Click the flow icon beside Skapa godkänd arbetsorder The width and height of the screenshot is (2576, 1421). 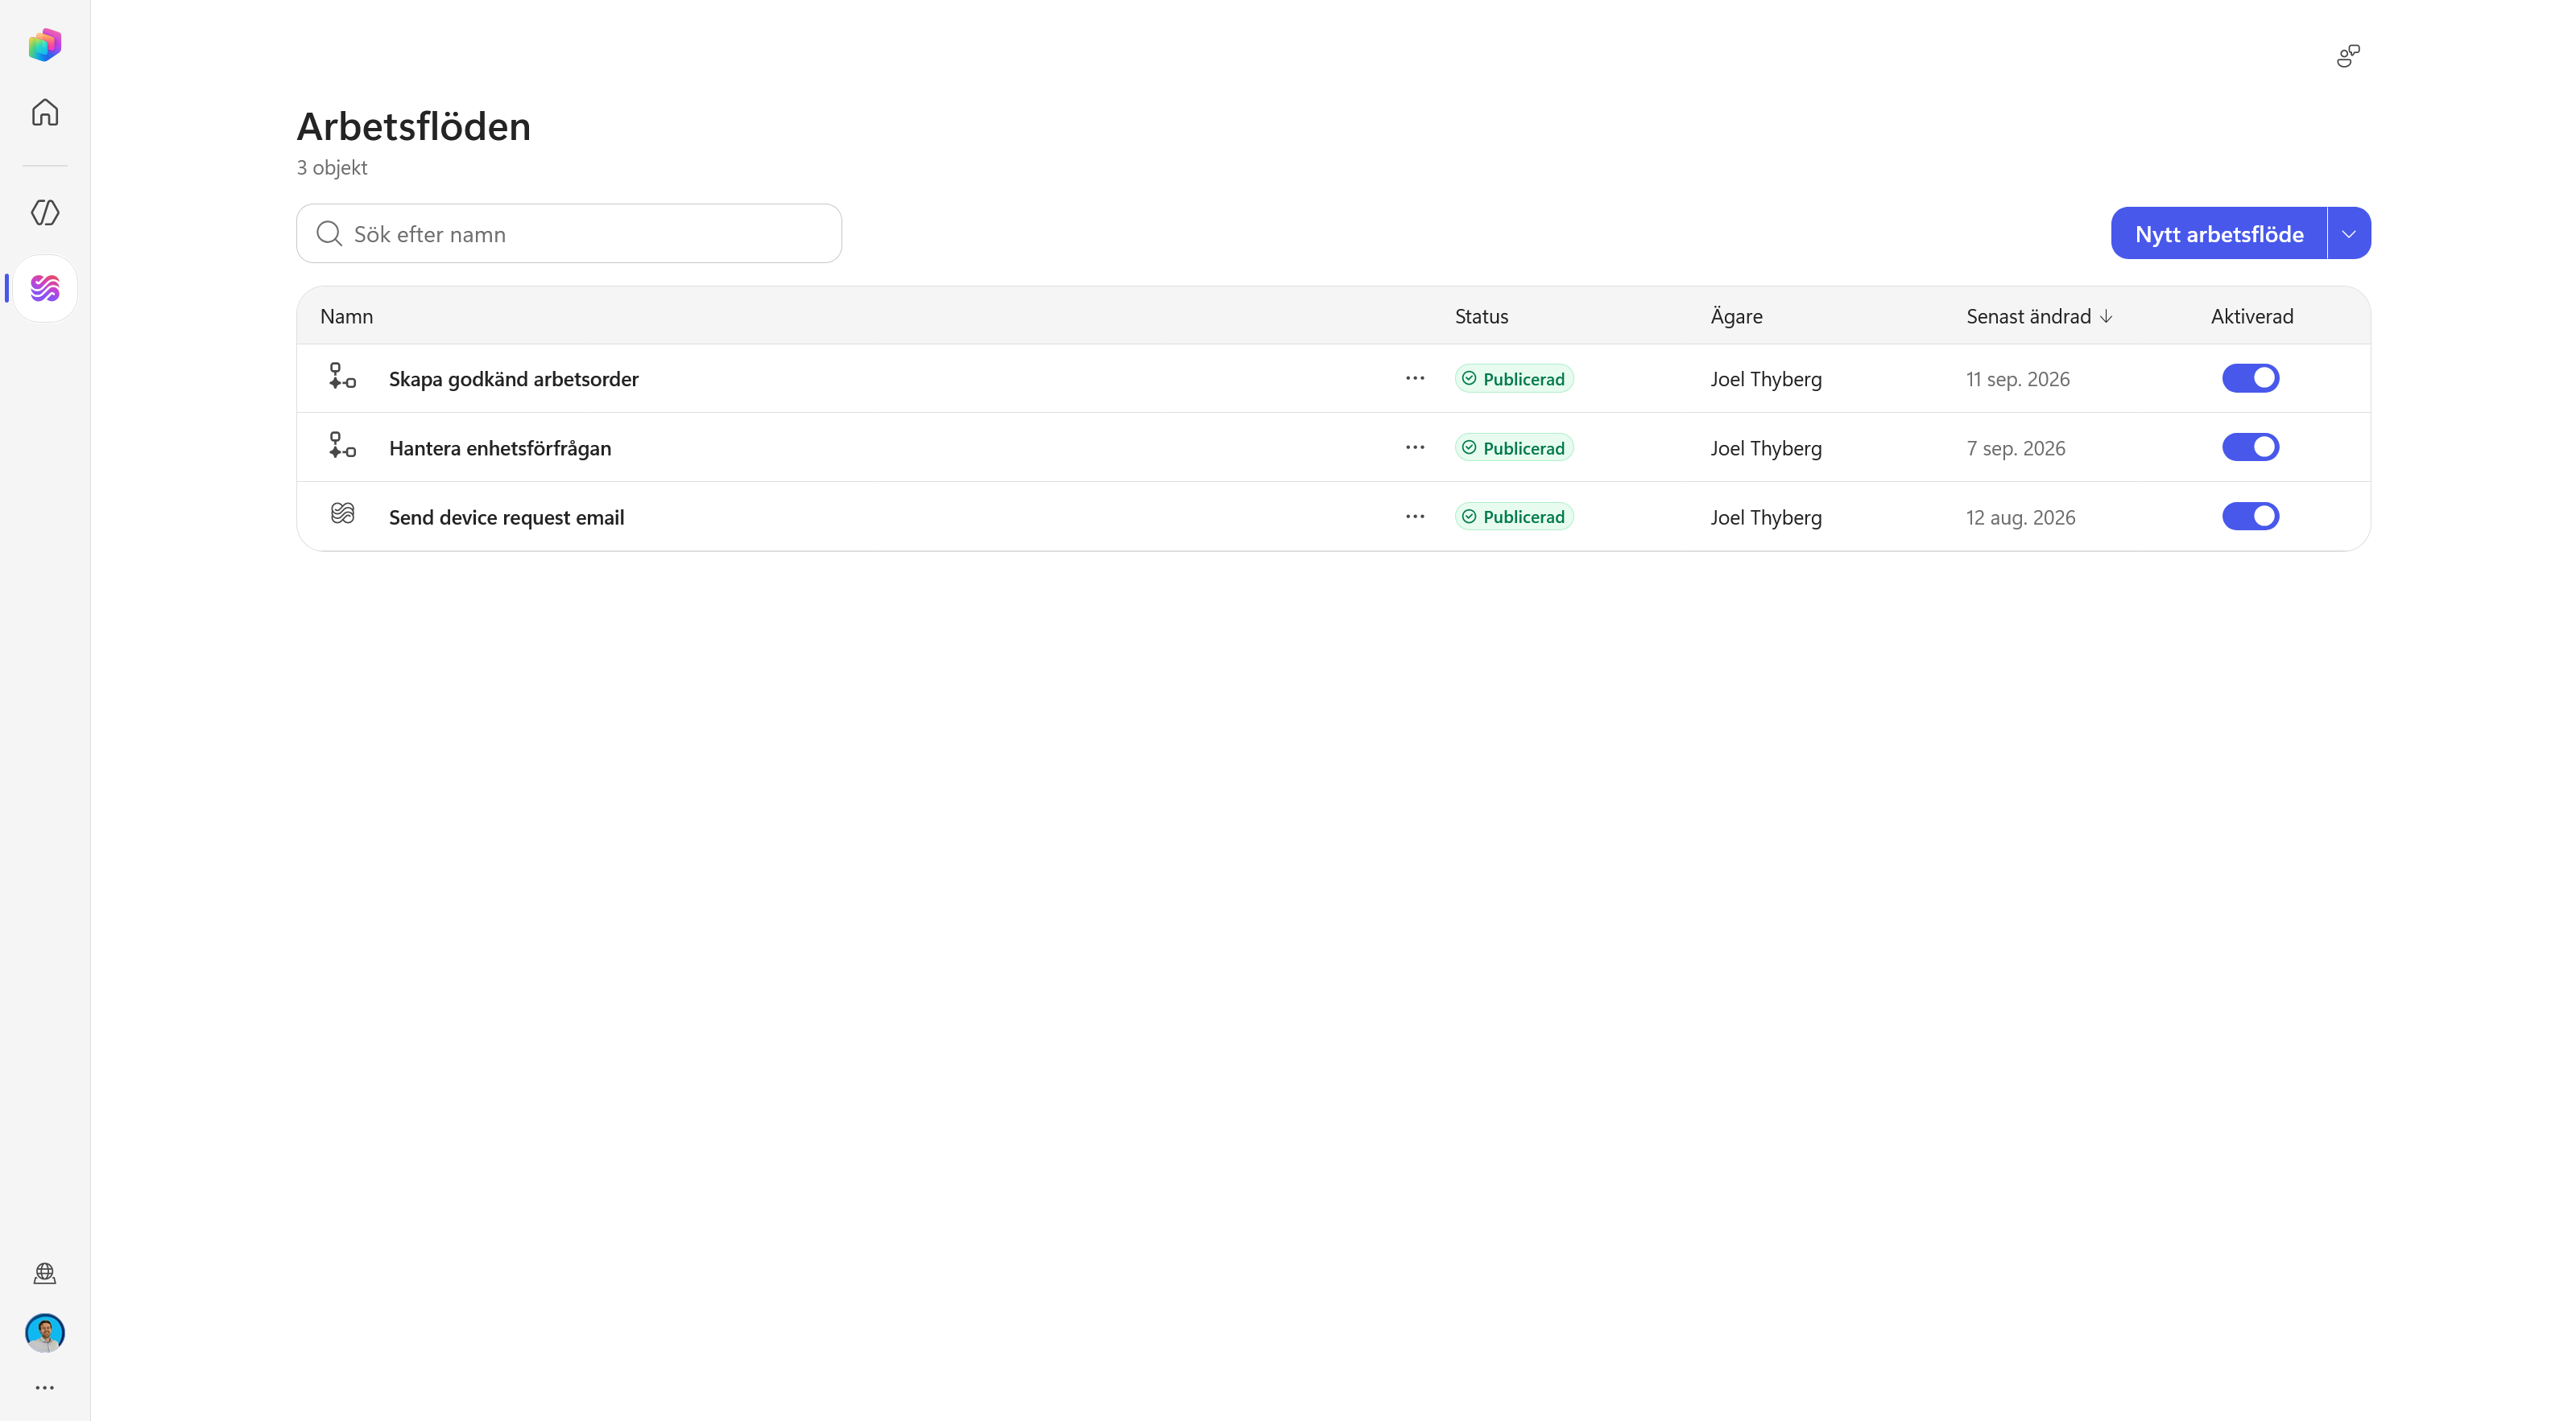tap(342, 377)
